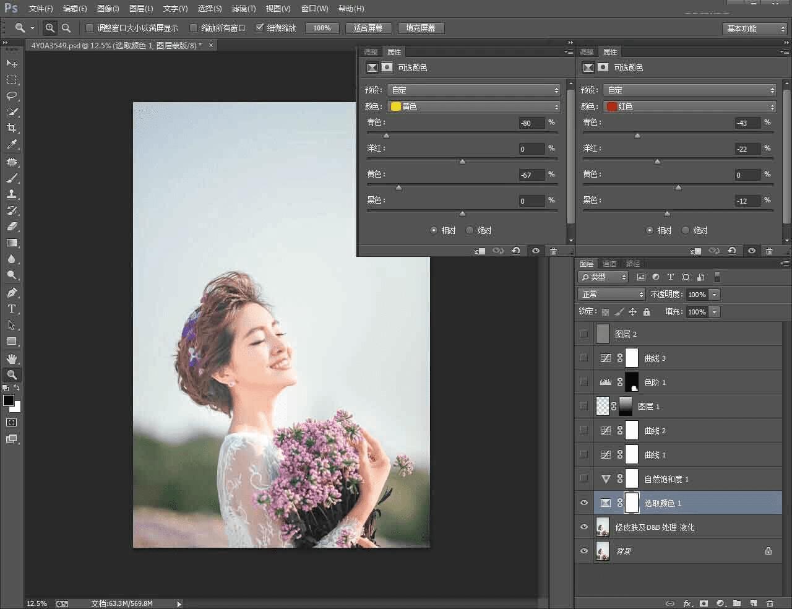Viewport: 792px width, 609px height.
Task: Open the 图层(L) menu
Action: [141, 9]
